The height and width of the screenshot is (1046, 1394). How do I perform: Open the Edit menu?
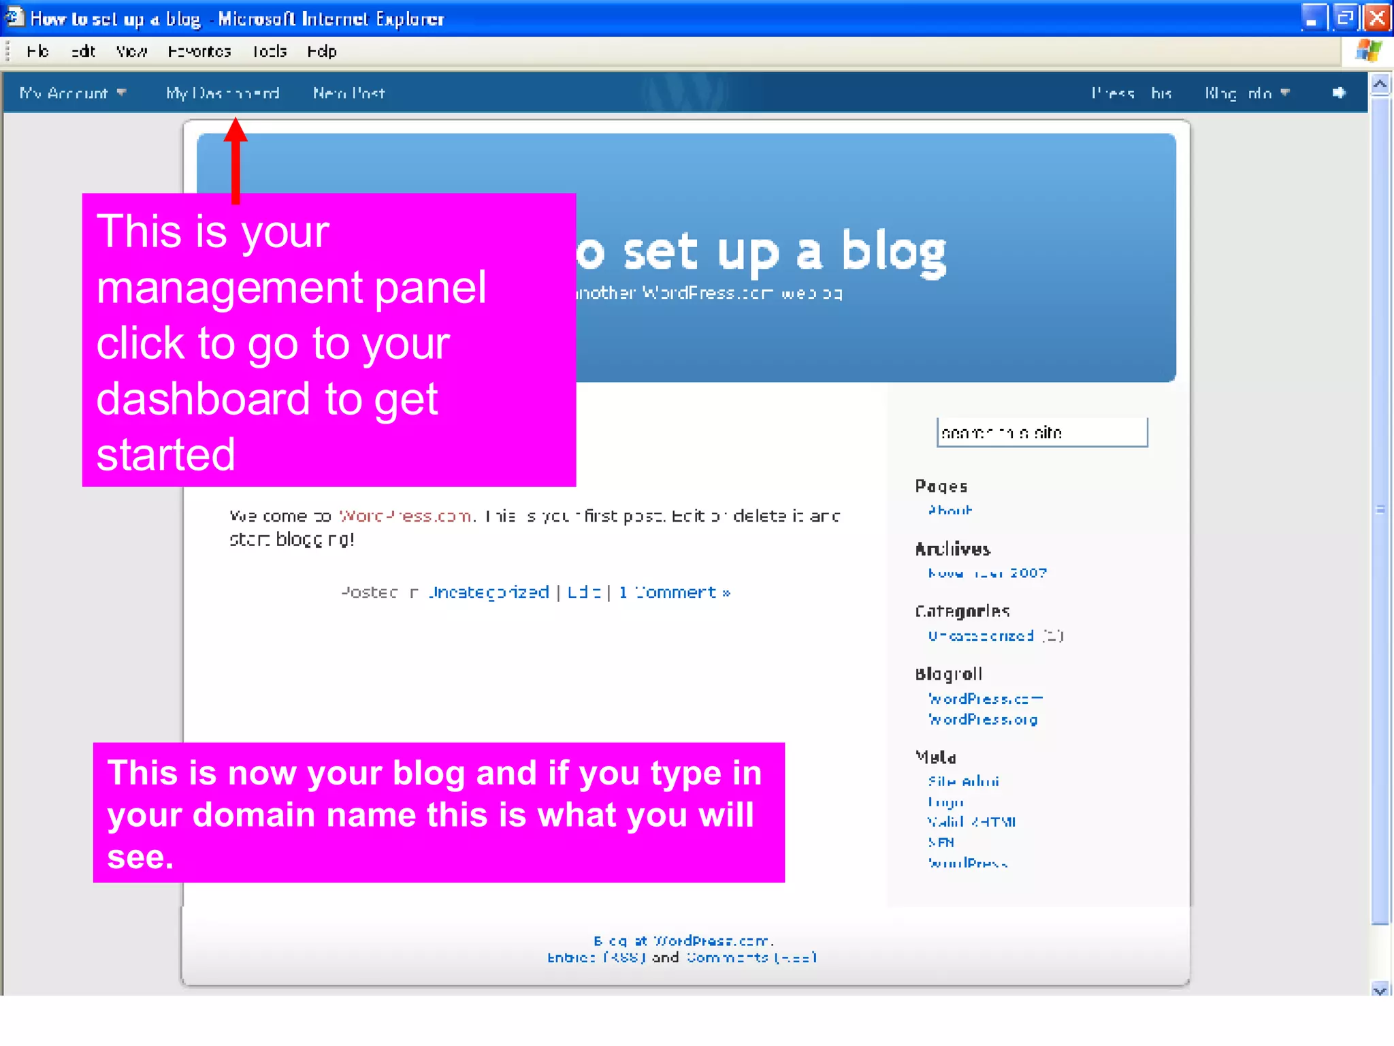click(x=83, y=52)
